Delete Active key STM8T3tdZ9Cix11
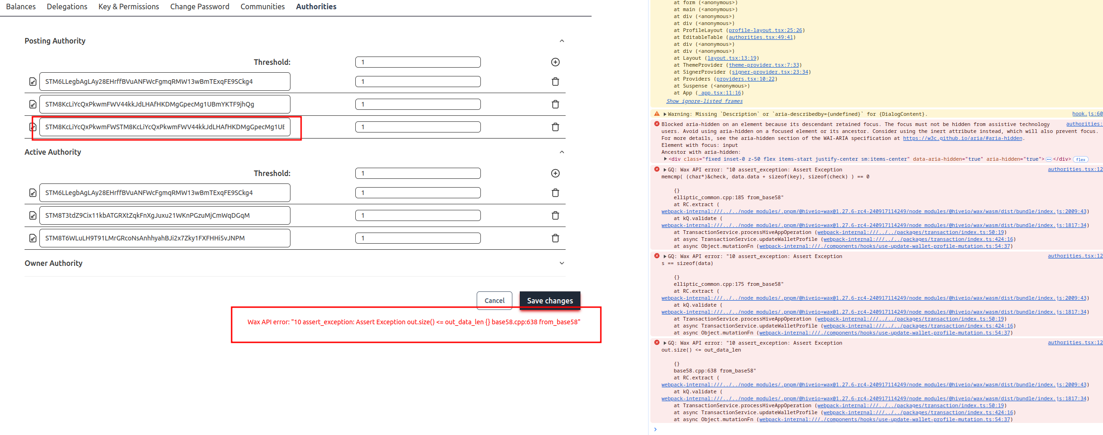 point(555,215)
